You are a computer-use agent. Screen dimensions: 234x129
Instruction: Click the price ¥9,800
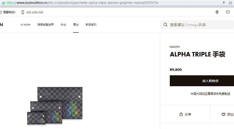tap(175, 70)
